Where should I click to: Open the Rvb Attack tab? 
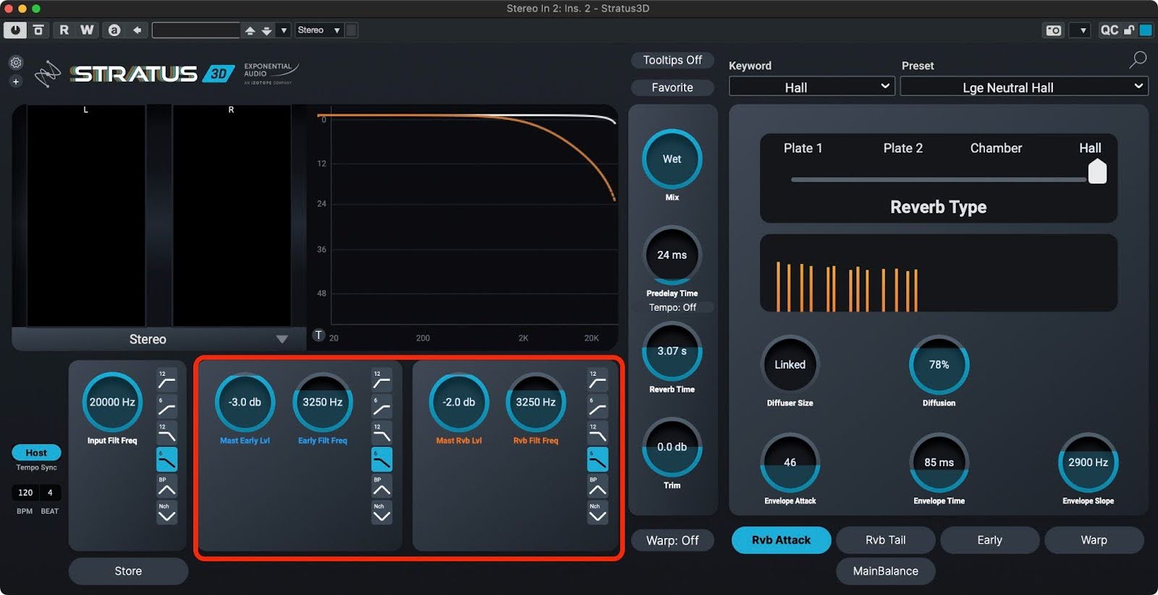pyautogui.click(x=781, y=540)
